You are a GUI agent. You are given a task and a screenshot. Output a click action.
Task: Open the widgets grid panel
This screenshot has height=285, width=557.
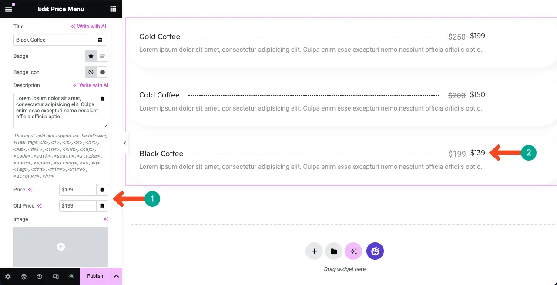[x=113, y=9]
